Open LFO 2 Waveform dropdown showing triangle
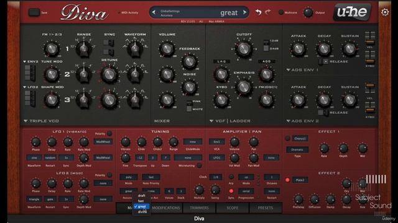The width and height of the screenshot is (398, 223). click(34, 199)
